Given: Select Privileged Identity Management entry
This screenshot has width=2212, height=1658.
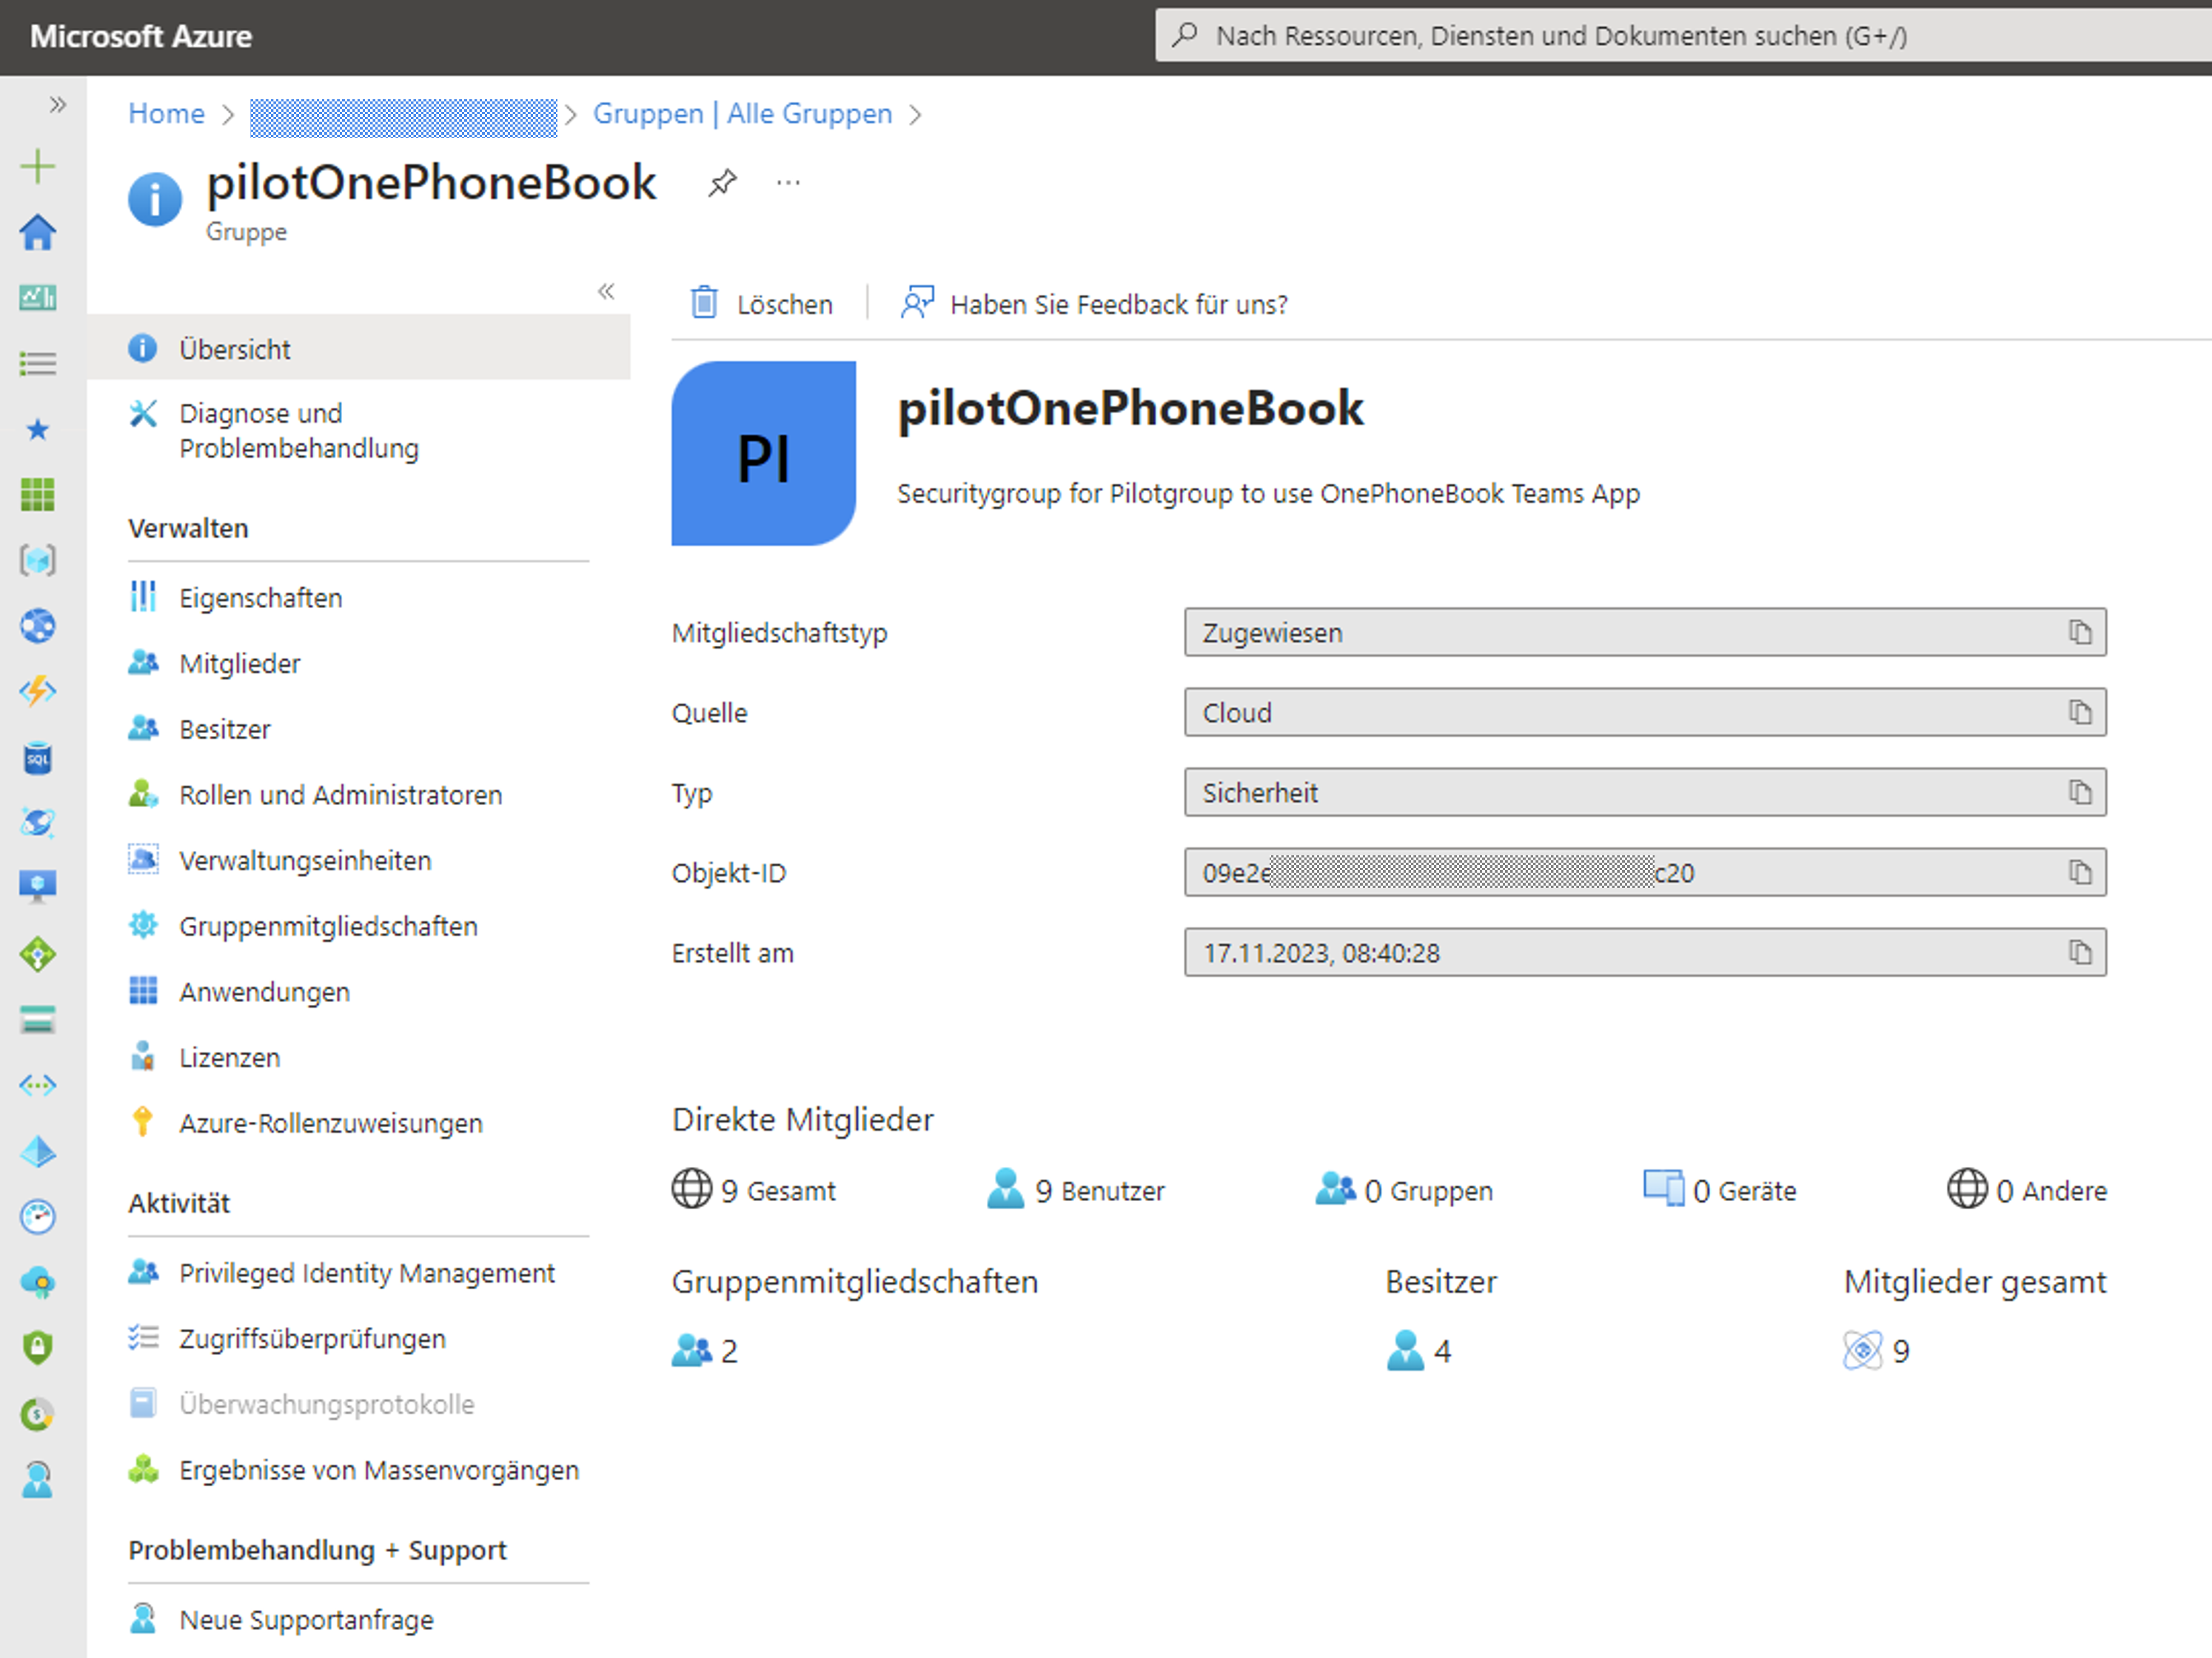Looking at the screenshot, I should [x=366, y=1273].
